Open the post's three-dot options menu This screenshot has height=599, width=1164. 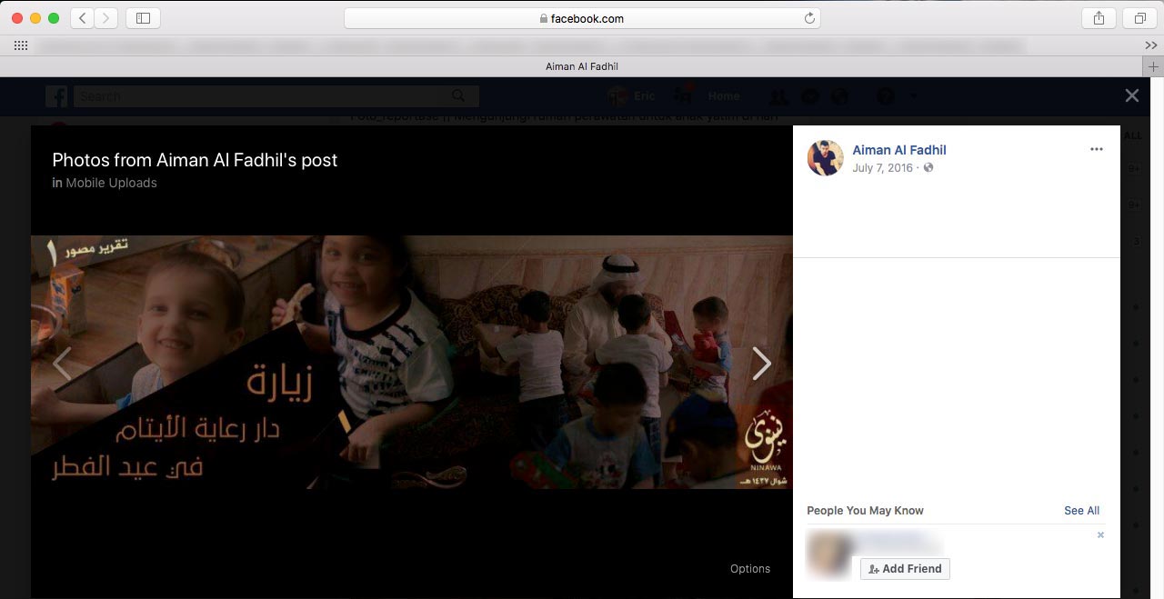click(1096, 150)
